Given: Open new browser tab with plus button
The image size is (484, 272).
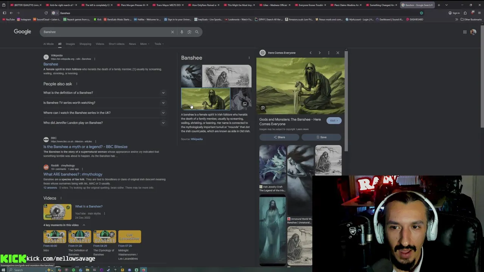Looking at the screenshot, I should 439,5.
